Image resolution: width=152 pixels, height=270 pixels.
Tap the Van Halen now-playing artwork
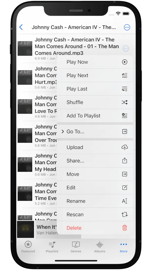tap(26, 229)
